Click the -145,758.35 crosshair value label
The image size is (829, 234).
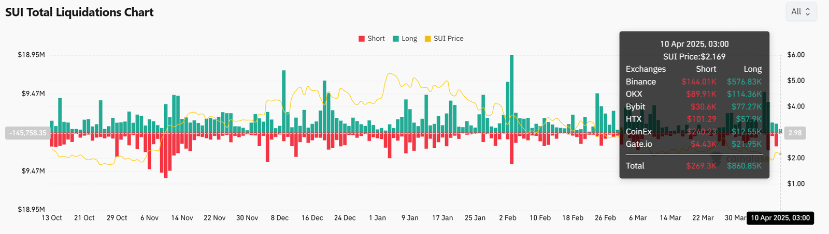[27, 133]
